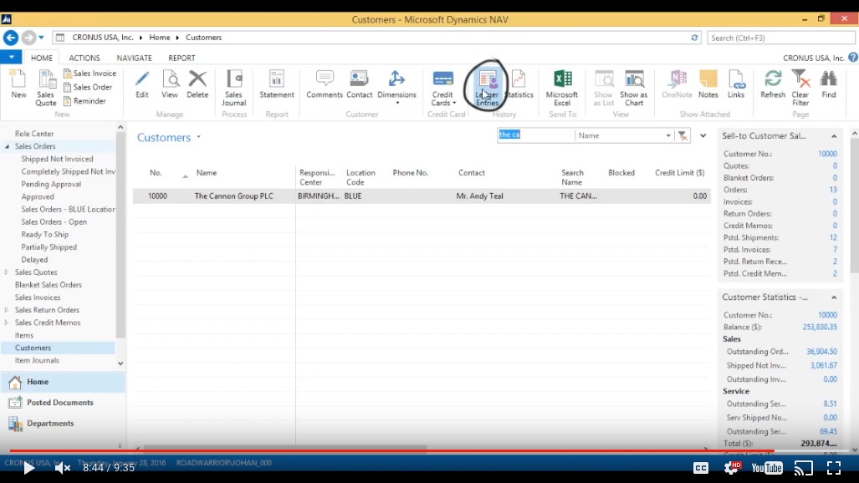Screen dimensions: 859x483
Task: Select The Cannon Group PLC row
Action: tap(422, 196)
